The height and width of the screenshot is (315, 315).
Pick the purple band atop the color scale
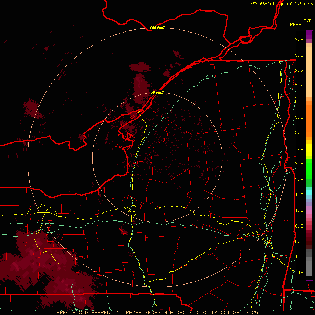(309, 35)
